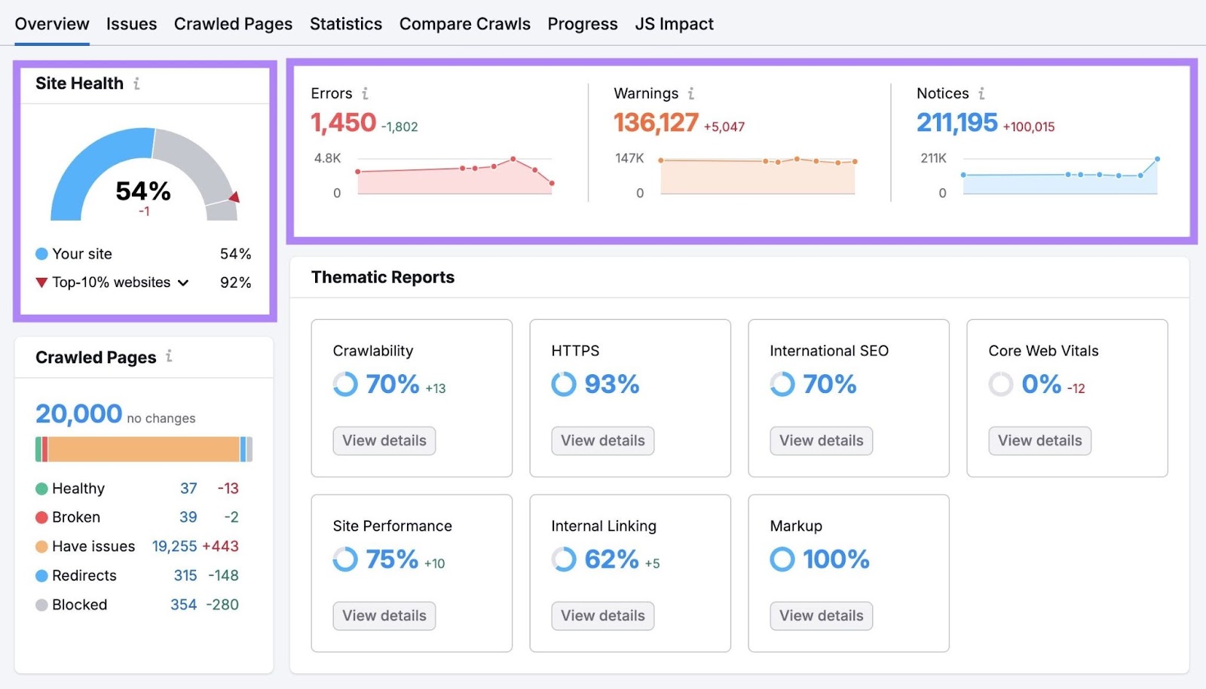Expand the Top-10% websites dropdown

(x=182, y=282)
